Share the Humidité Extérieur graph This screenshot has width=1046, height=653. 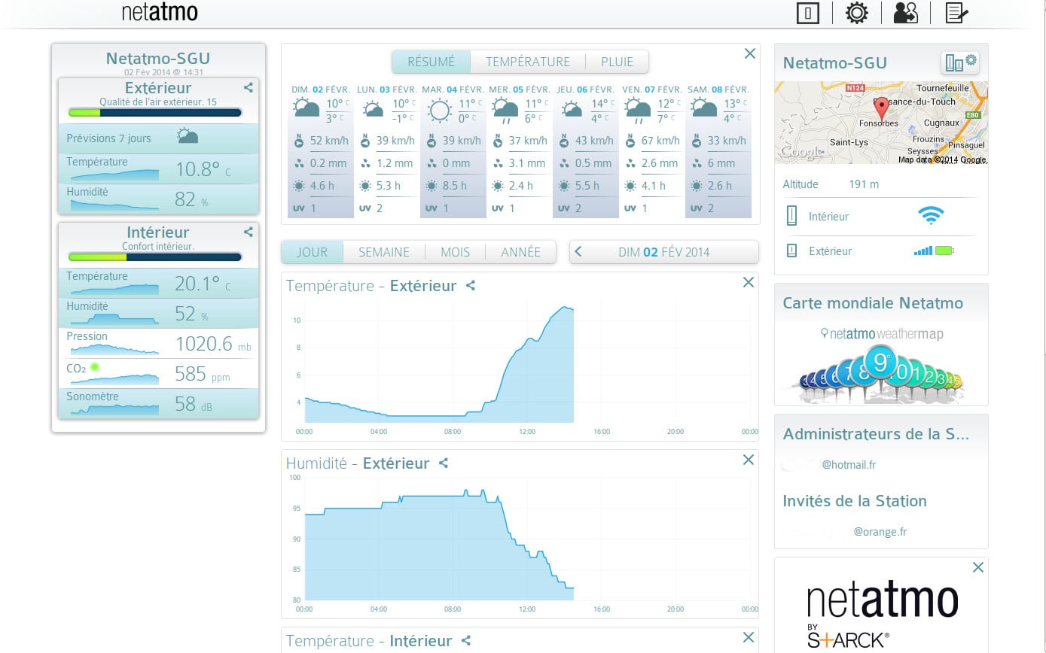(x=444, y=463)
